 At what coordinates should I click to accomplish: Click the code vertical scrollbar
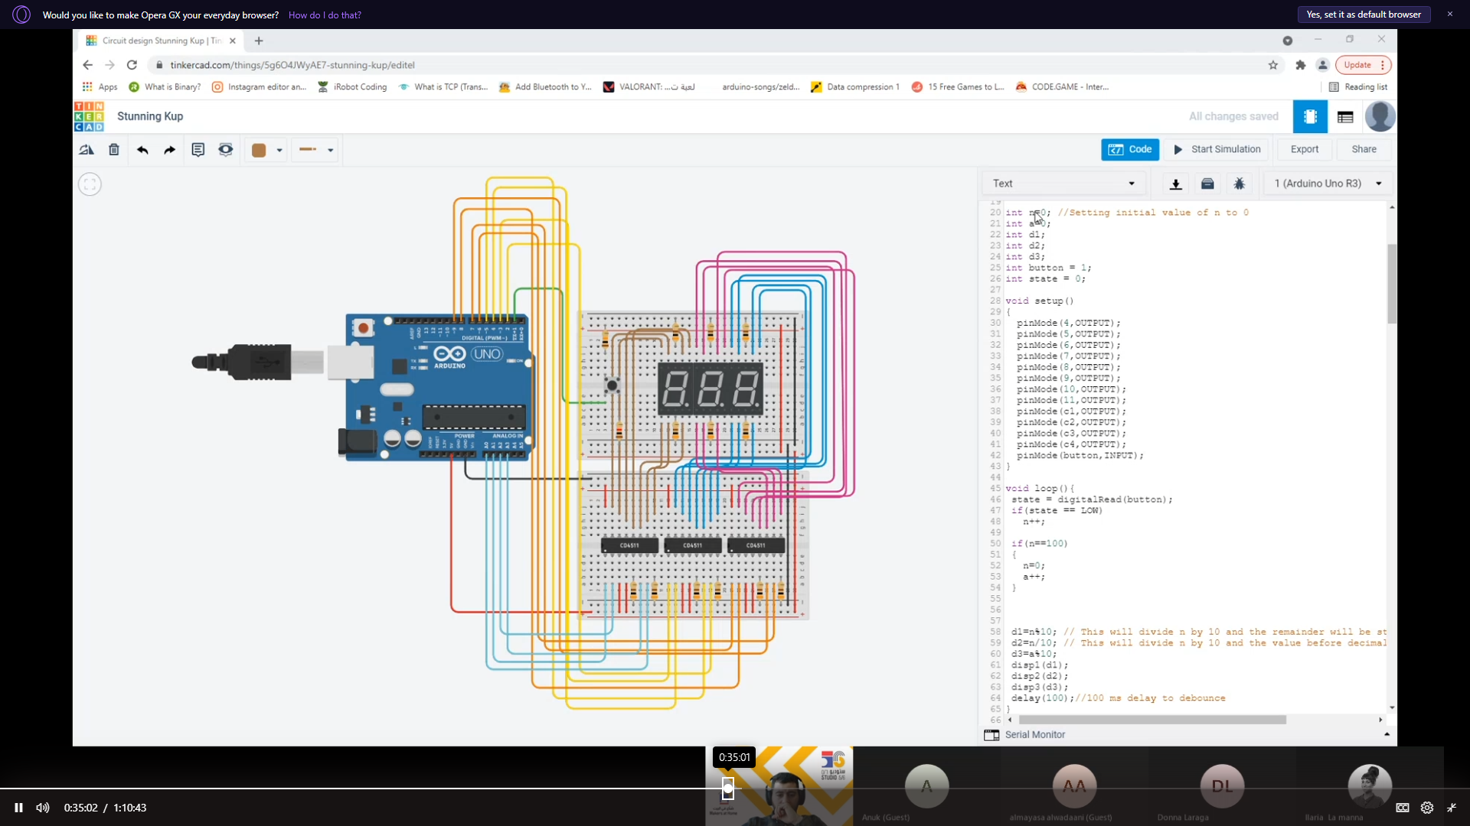pyautogui.click(x=1391, y=283)
